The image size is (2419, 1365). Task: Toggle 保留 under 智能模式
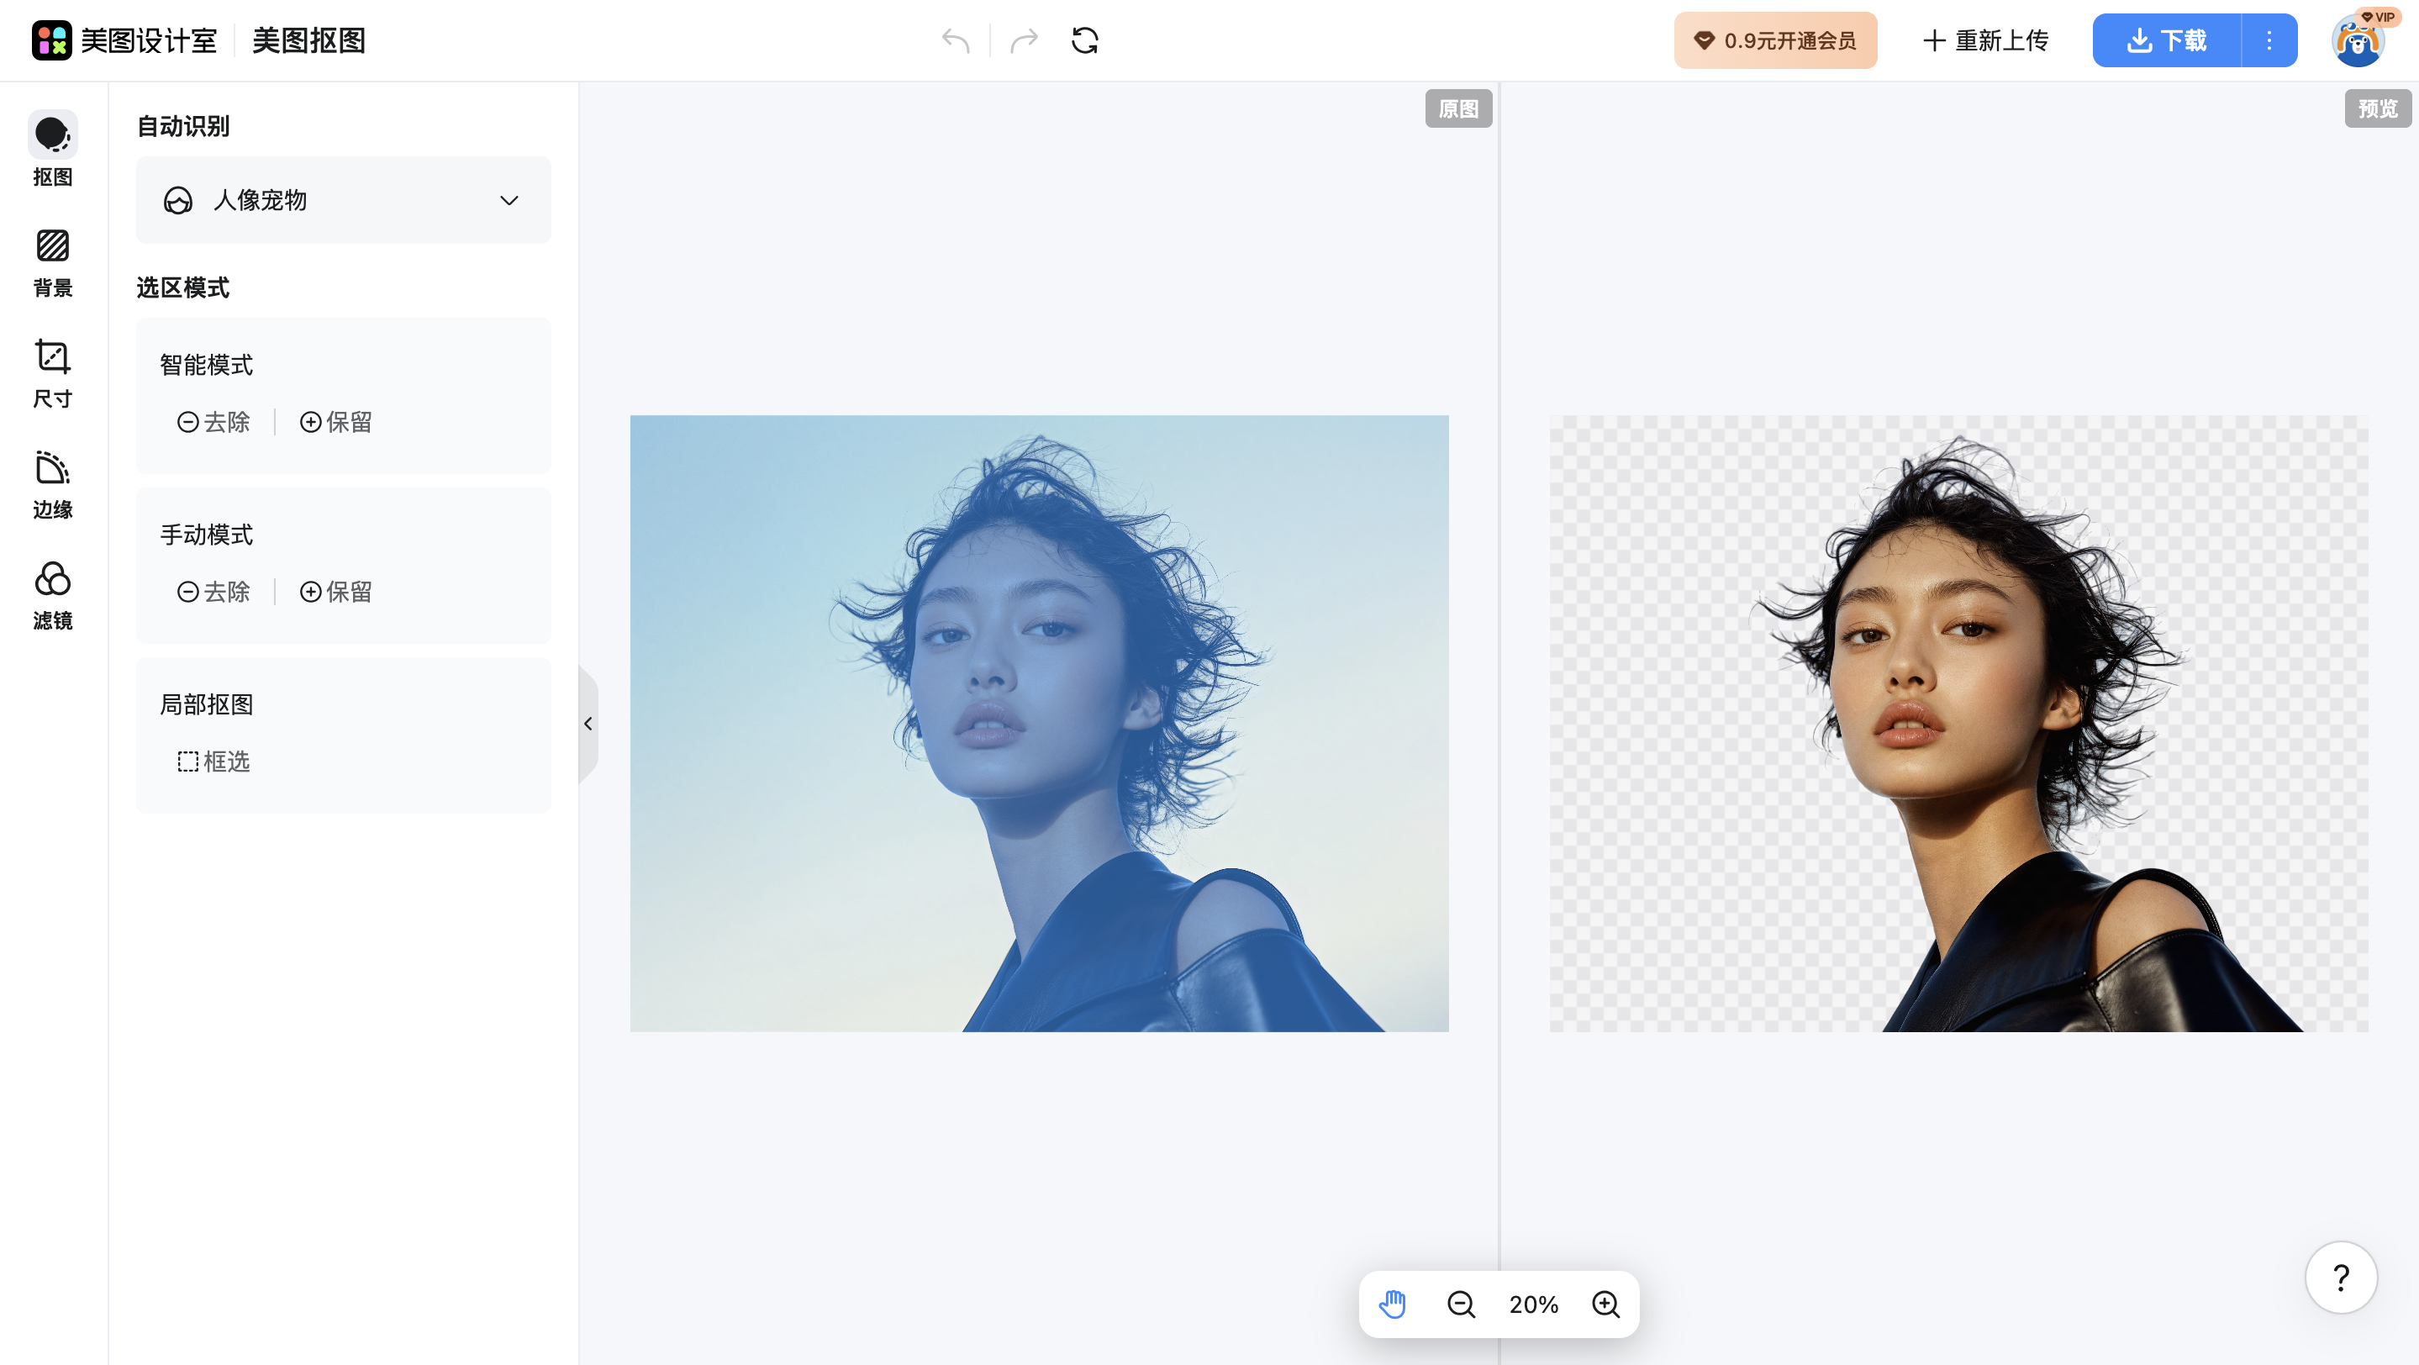pyautogui.click(x=336, y=421)
